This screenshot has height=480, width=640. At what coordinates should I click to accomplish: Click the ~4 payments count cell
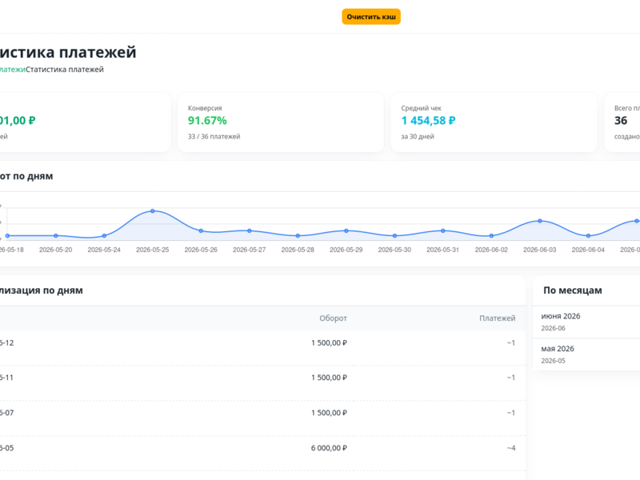pyautogui.click(x=511, y=448)
